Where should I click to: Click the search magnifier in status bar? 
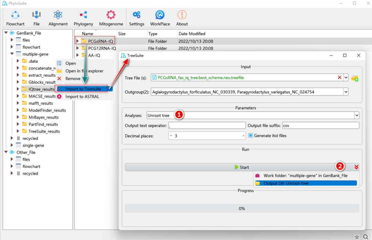366,237
